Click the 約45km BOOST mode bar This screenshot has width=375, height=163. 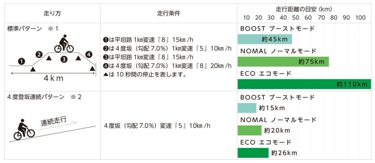pos(264,39)
